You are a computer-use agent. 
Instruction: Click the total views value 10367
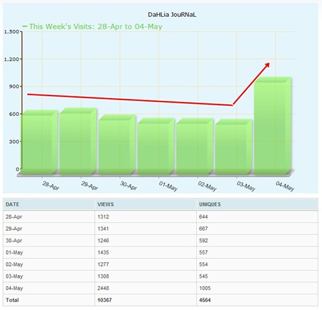pyautogui.click(x=104, y=300)
